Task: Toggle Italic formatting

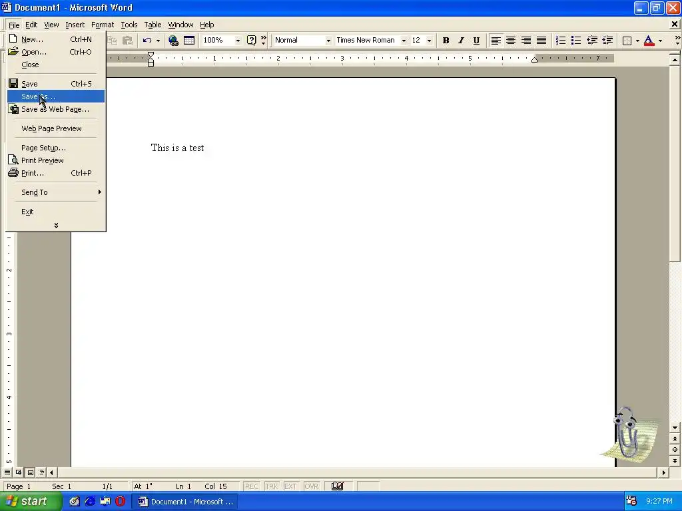Action: (461, 41)
